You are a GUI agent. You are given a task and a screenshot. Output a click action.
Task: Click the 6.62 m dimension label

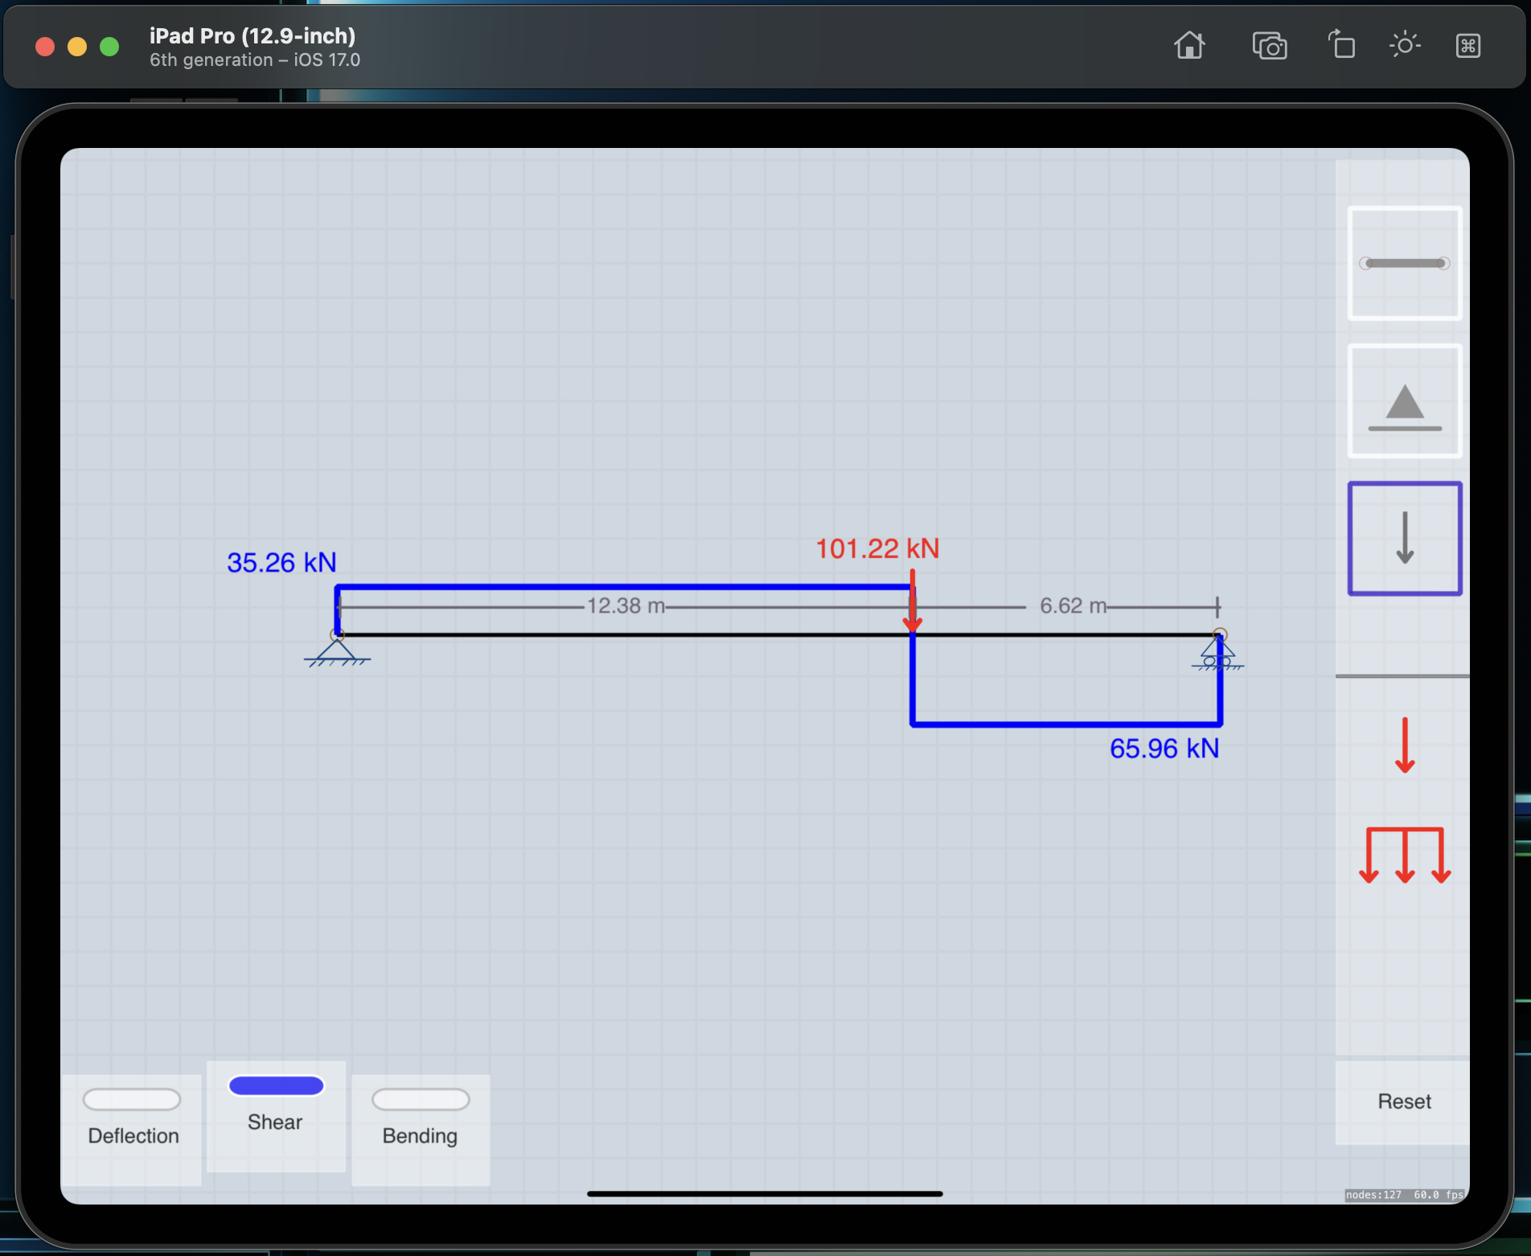click(1073, 605)
